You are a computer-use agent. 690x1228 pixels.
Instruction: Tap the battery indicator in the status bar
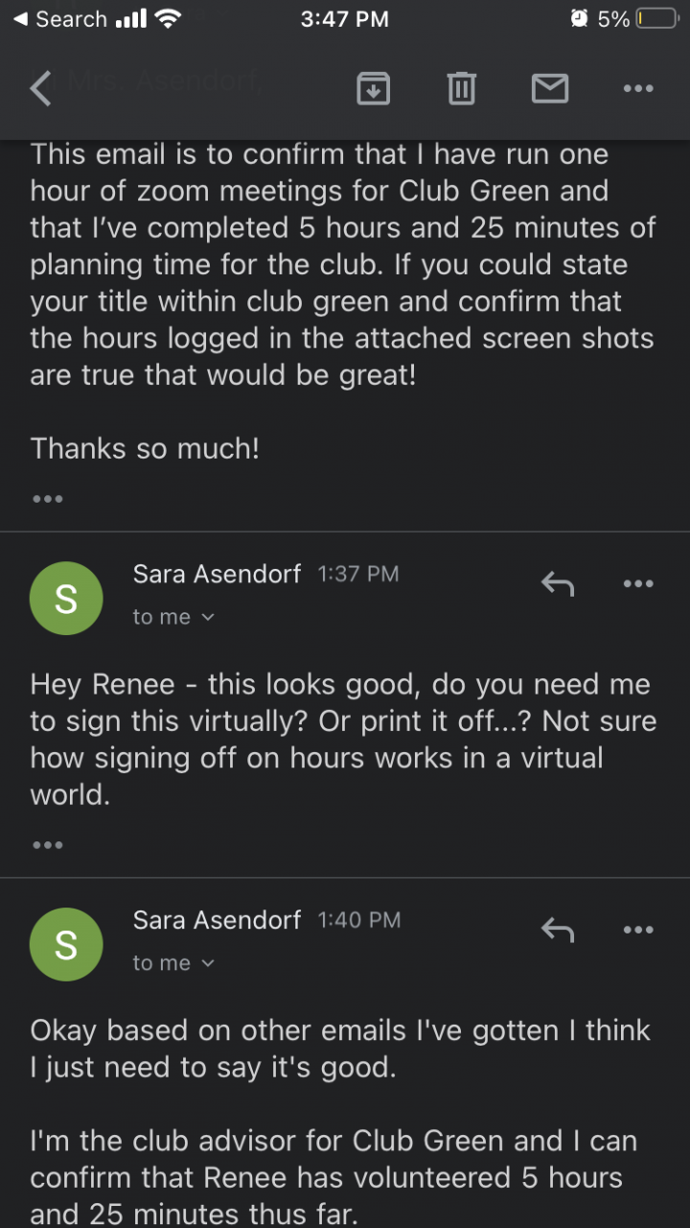[656, 19]
